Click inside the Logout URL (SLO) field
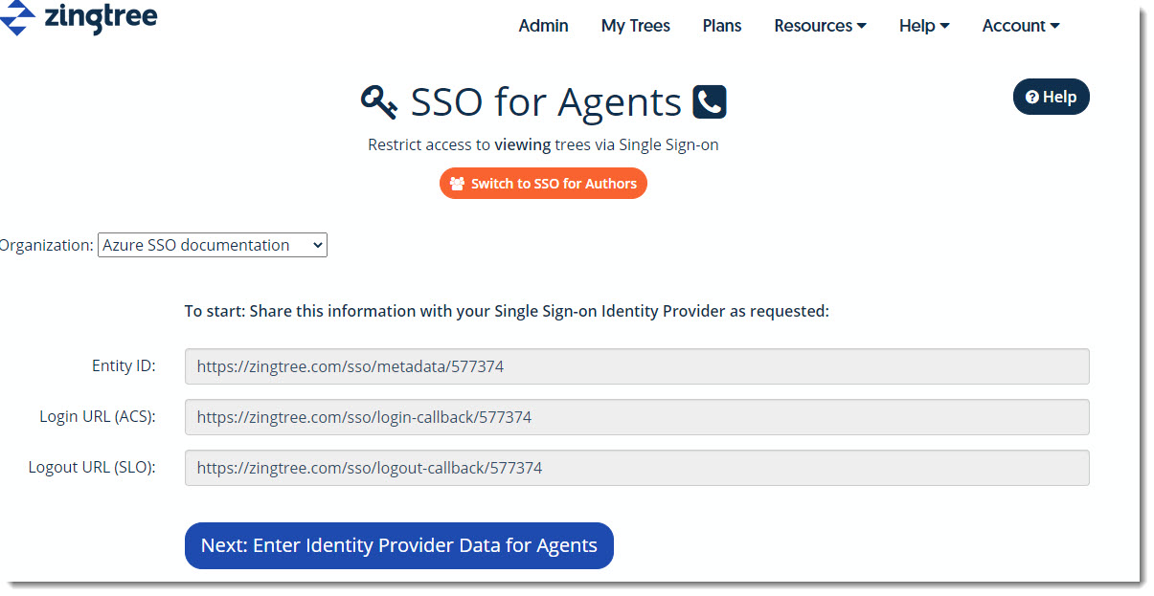 636,468
